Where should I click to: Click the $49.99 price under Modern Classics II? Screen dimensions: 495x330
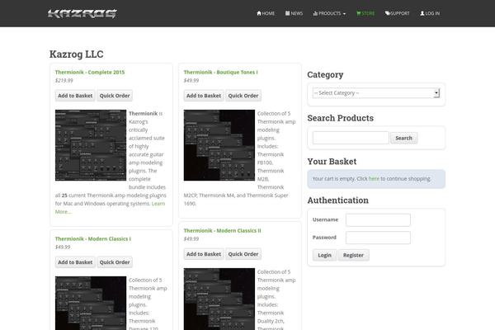(x=191, y=238)
